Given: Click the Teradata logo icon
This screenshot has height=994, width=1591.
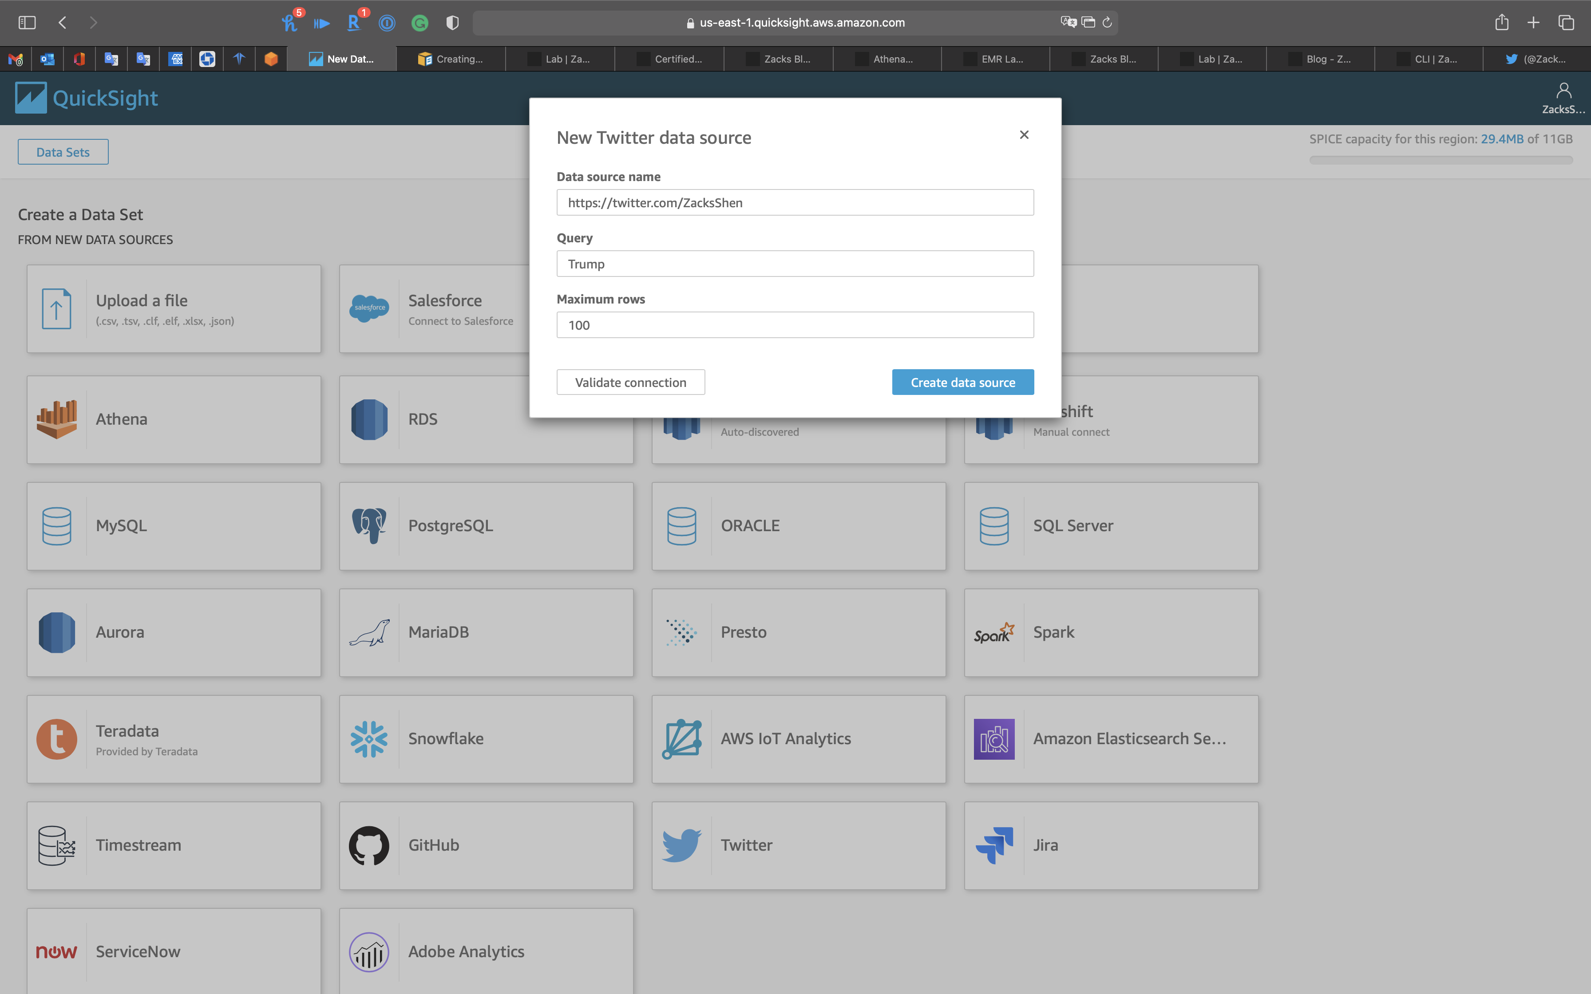Looking at the screenshot, I should point(56,738).
